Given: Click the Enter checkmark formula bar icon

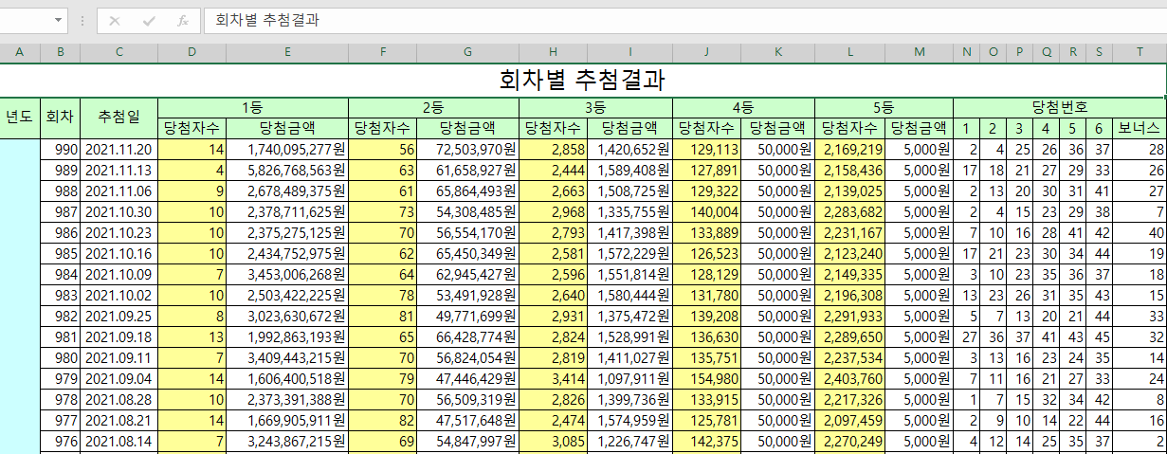Looking at the screenshot, I should pos(149,20).
